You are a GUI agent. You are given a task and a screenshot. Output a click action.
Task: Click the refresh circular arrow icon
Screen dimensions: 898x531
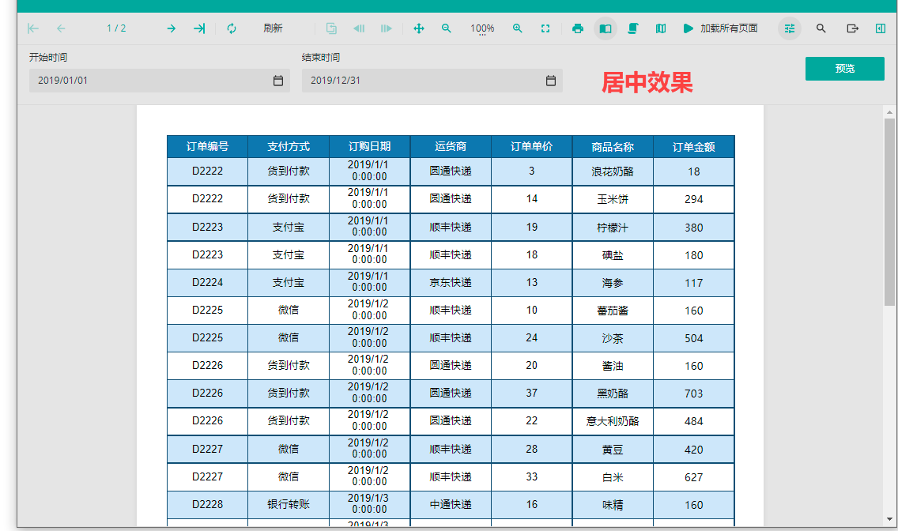tap(232, 28)
